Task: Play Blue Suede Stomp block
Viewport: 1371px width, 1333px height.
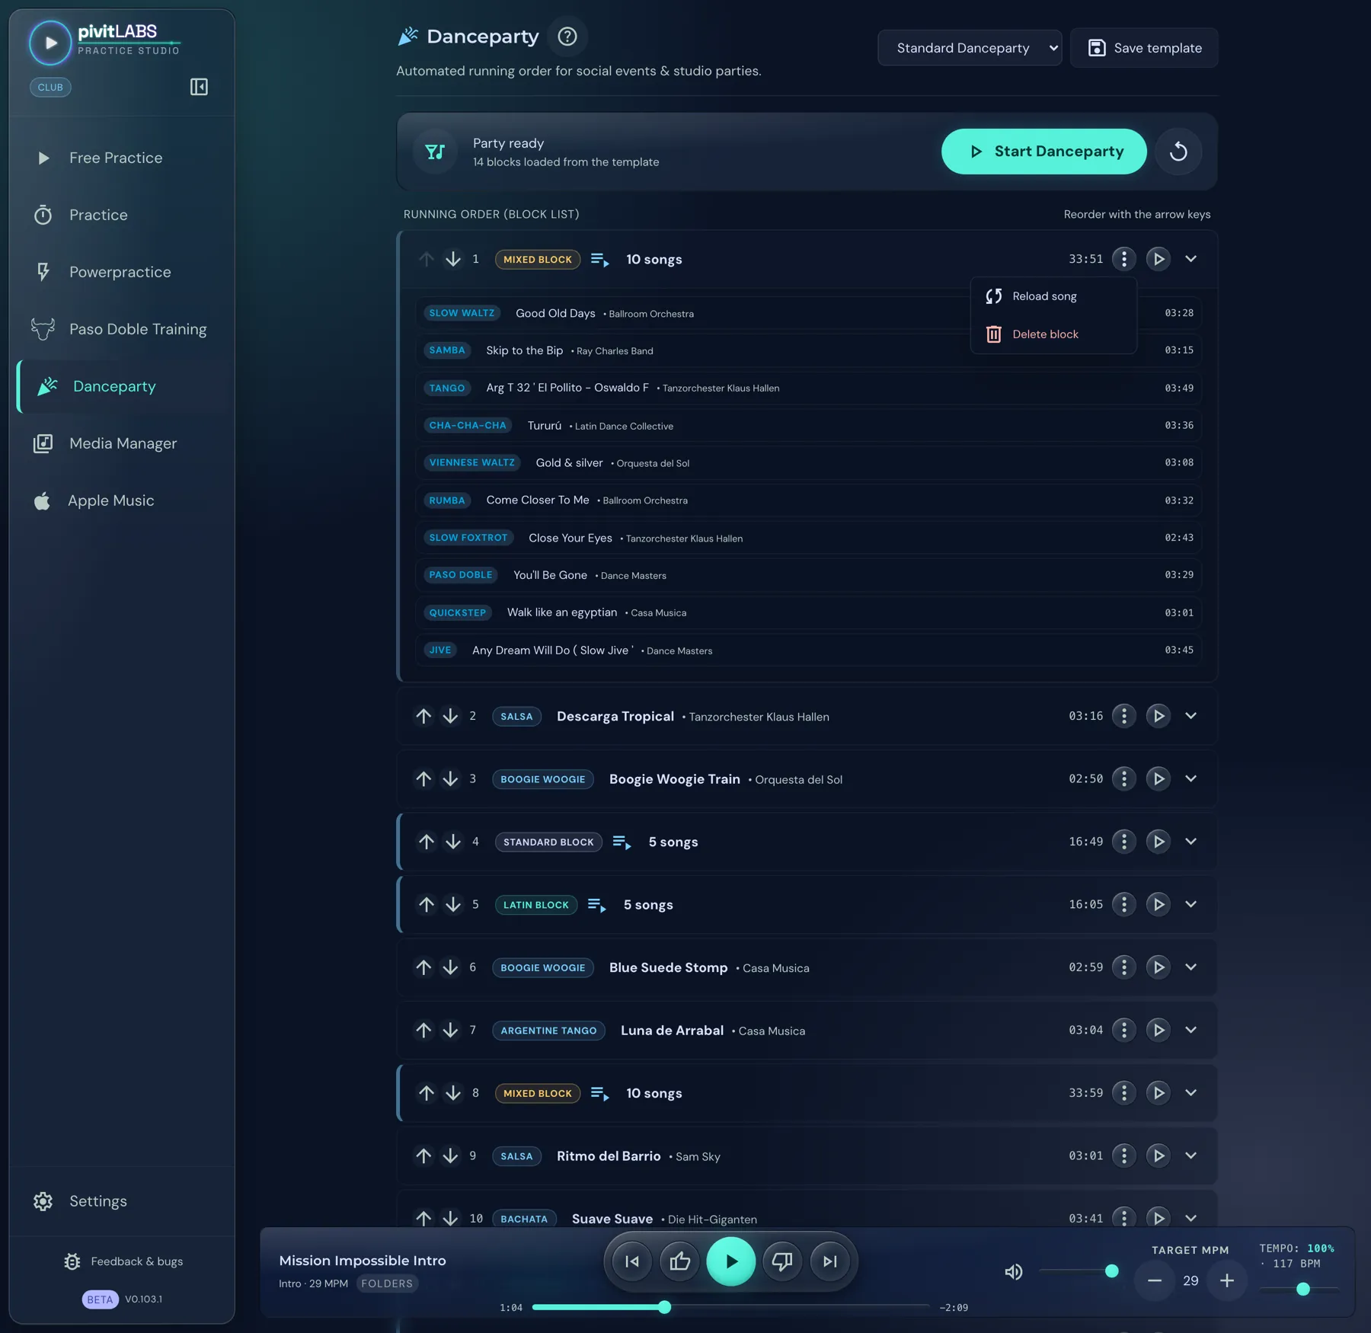Action: pyautogui.click(x=1158, y=967)
